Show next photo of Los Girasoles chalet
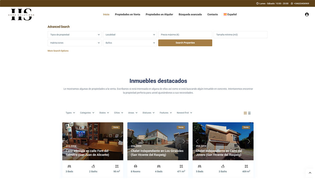Viewport: 315px width, 184px height. coord(184,141)
